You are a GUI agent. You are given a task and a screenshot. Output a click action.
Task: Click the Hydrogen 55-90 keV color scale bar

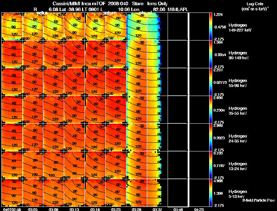[x=211, y=82]
